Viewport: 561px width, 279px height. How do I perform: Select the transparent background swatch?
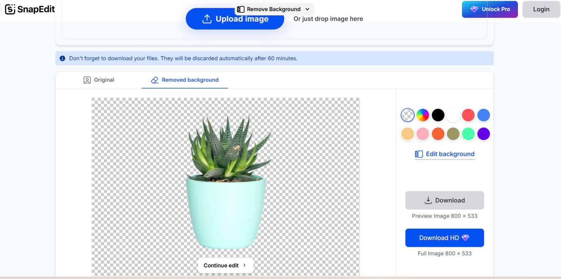click(x=407, y=115)
